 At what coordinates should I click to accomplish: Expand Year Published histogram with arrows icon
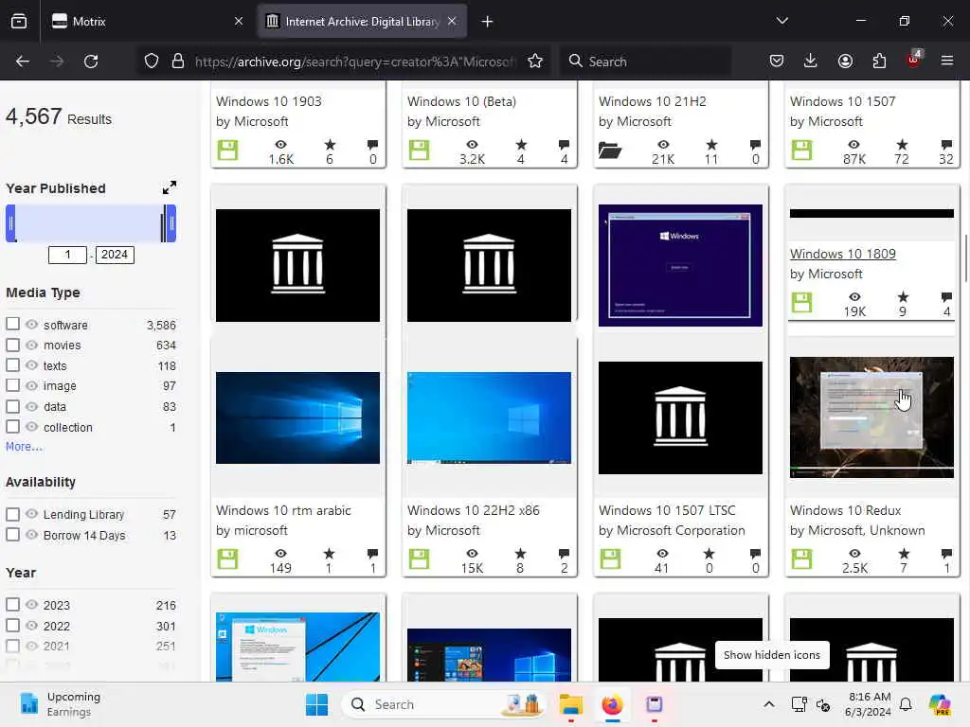coord(169,187)
